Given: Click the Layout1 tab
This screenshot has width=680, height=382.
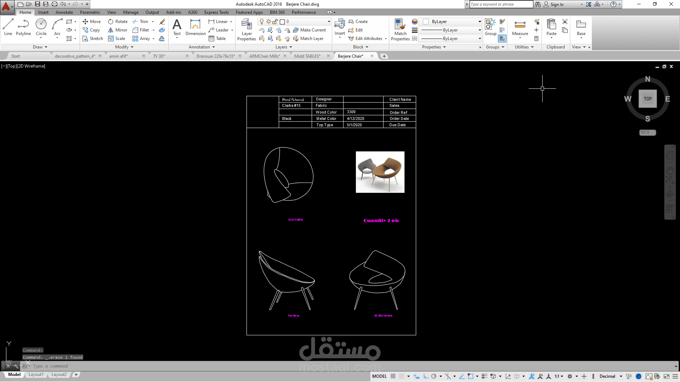Looking at the screenshot, I should (x=36, y=375).
